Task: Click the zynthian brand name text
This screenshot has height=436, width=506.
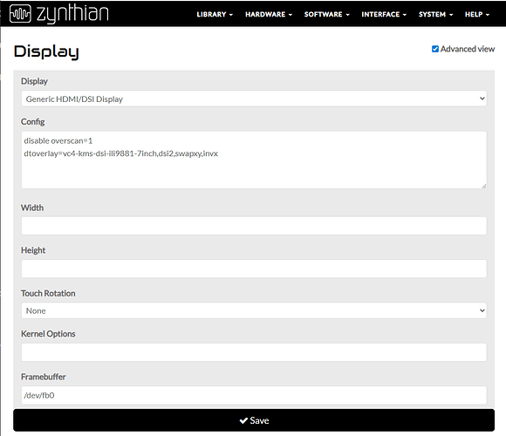Action: (x=72, y=14)
